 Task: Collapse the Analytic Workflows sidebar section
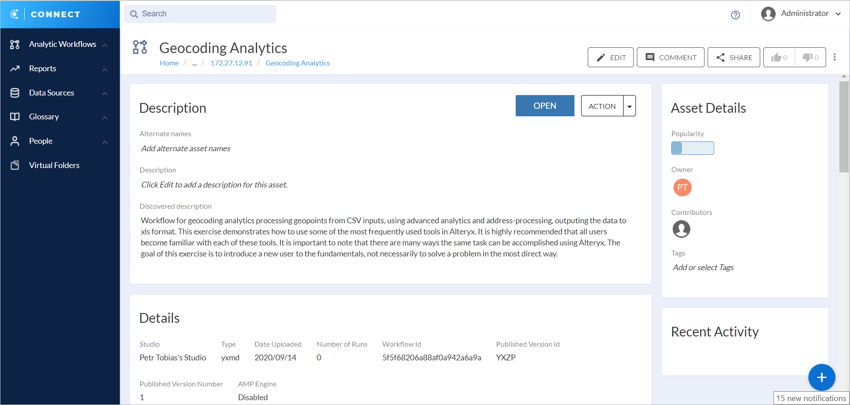pos(105,45)
